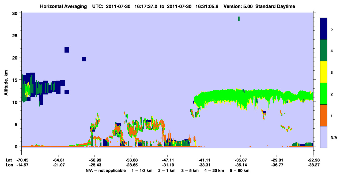Click the color bar label '1'
The image size is (348, 178).
click(x=331, y=116)
